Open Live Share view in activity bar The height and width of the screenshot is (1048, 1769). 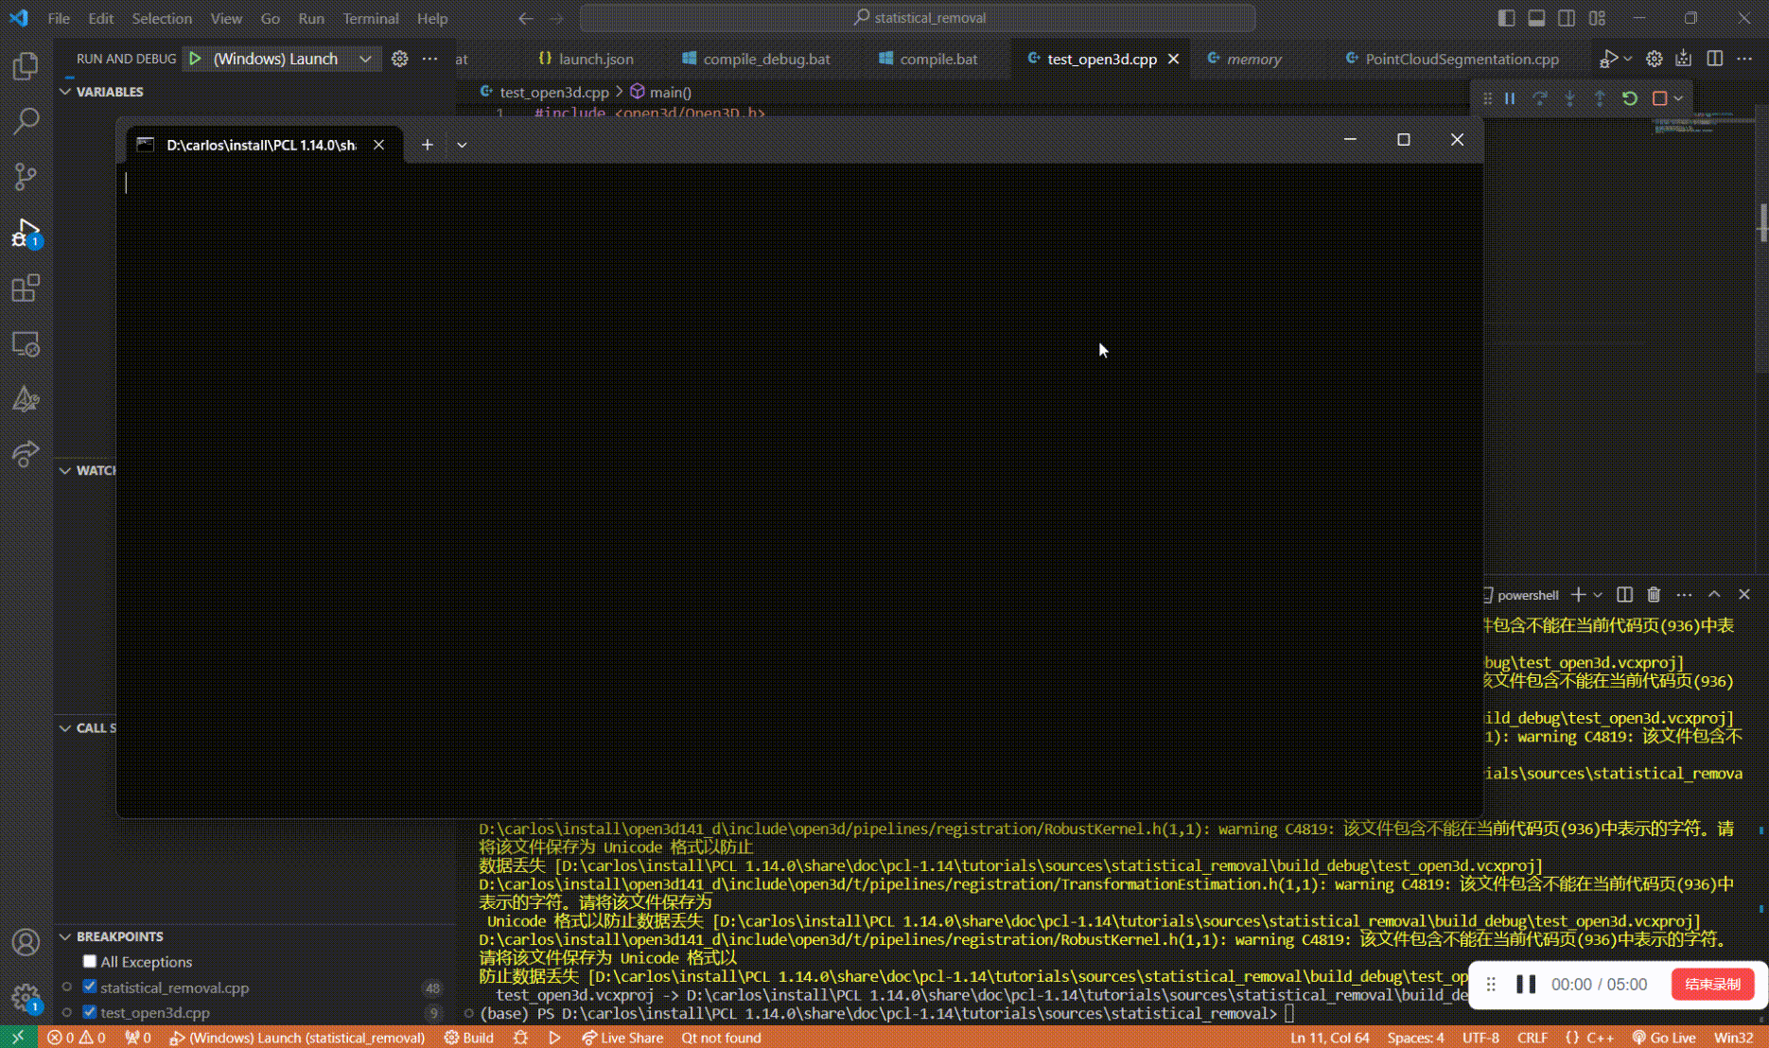click(x=26, y=455)
